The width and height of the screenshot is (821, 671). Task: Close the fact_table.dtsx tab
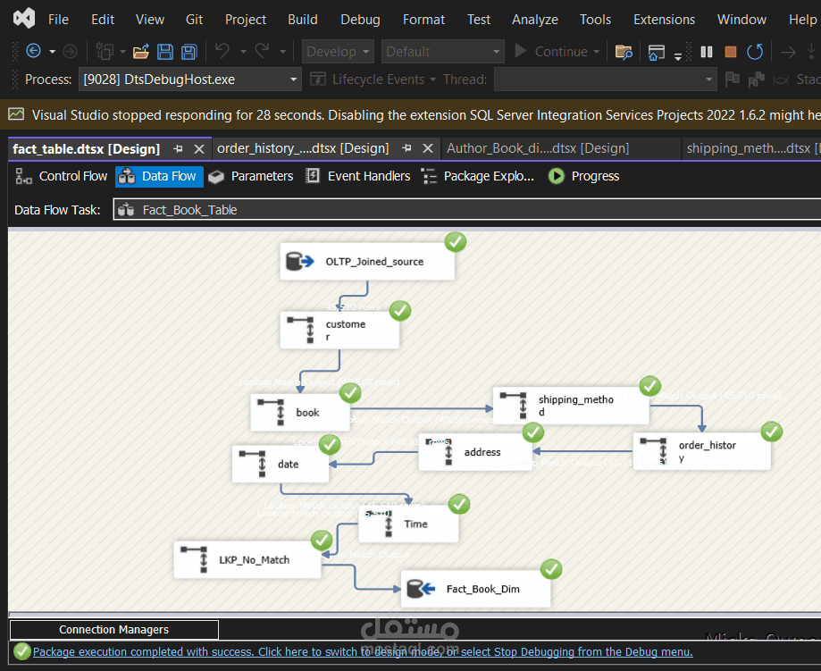coord(198,148)
